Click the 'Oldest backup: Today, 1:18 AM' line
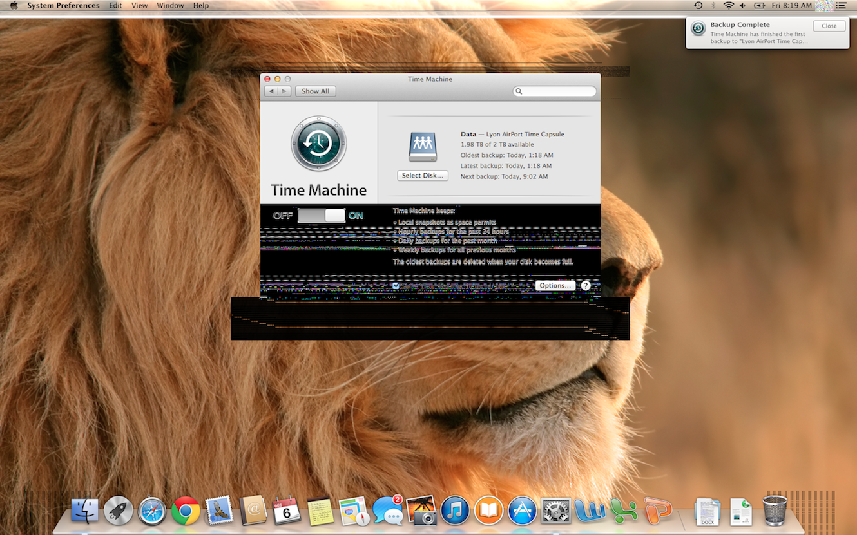857x535 pixels. tap(506, 155)
